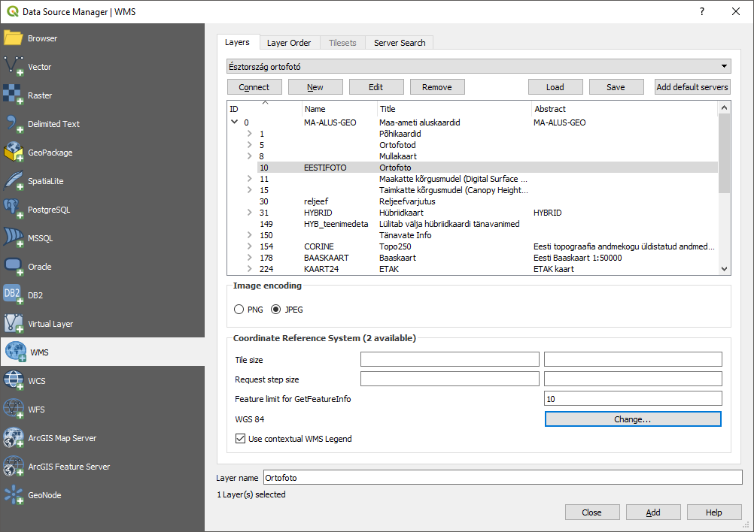754x532 pixels.
Task: Toggle Use contextual WMS Legend checkbox
Action: 241,438
